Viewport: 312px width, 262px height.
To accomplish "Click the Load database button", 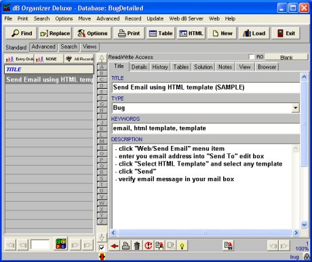I will coord(254,33).
